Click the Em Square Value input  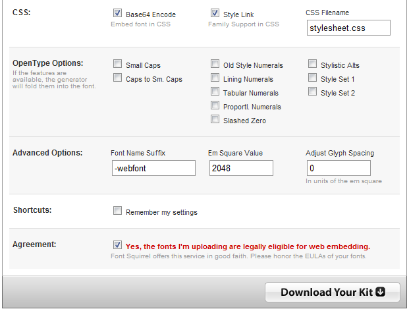[x=241, y=169]
